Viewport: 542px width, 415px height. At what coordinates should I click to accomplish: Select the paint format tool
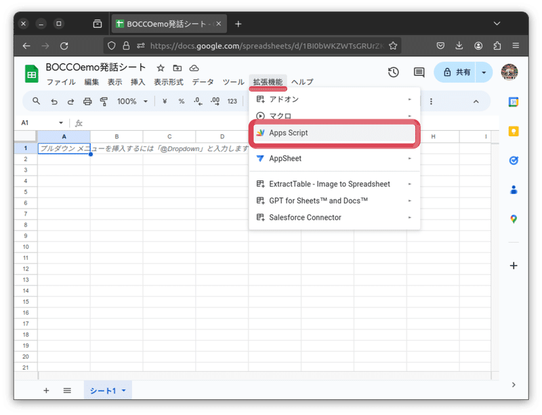(104, 101)
